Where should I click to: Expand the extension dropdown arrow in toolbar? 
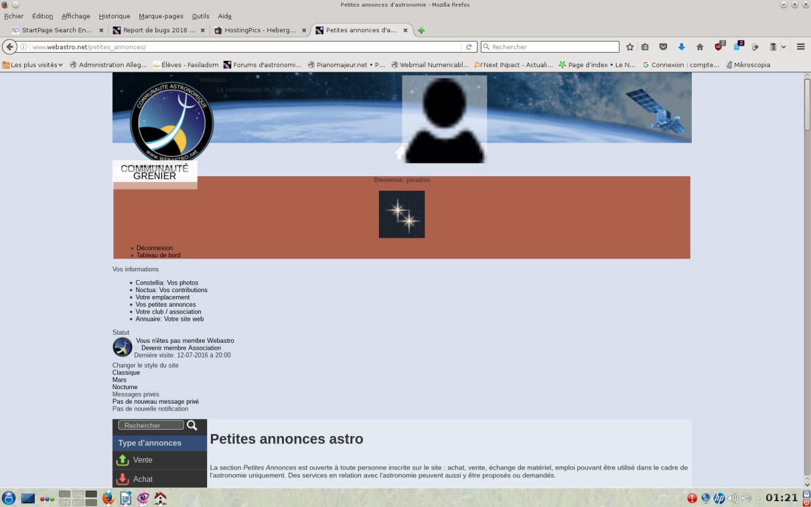pyautogui.click(x=784, y=47)
